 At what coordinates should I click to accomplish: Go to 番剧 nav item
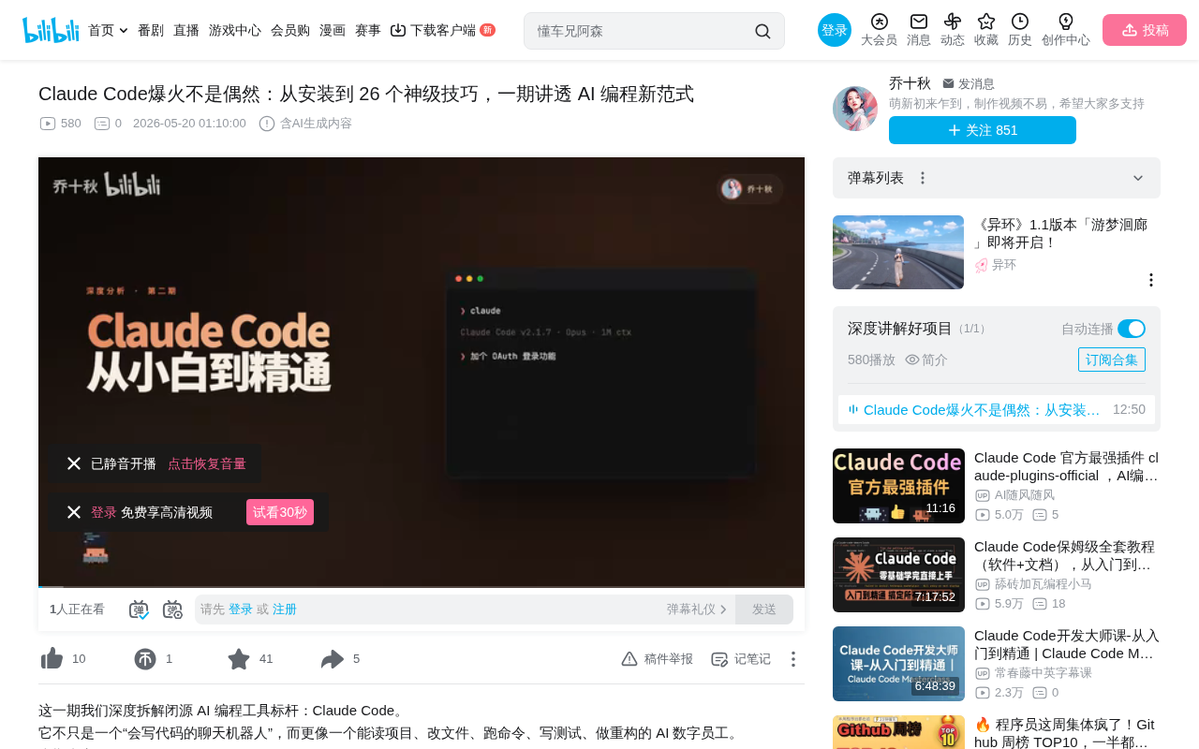[151, 30]
